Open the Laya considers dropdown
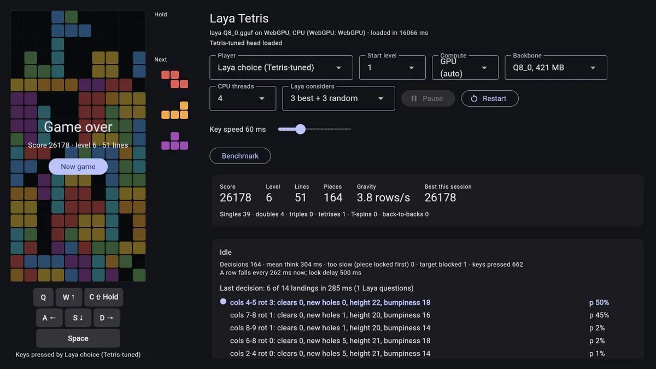Viewport: 656px width, 369px height. click(x=339, y=98)
